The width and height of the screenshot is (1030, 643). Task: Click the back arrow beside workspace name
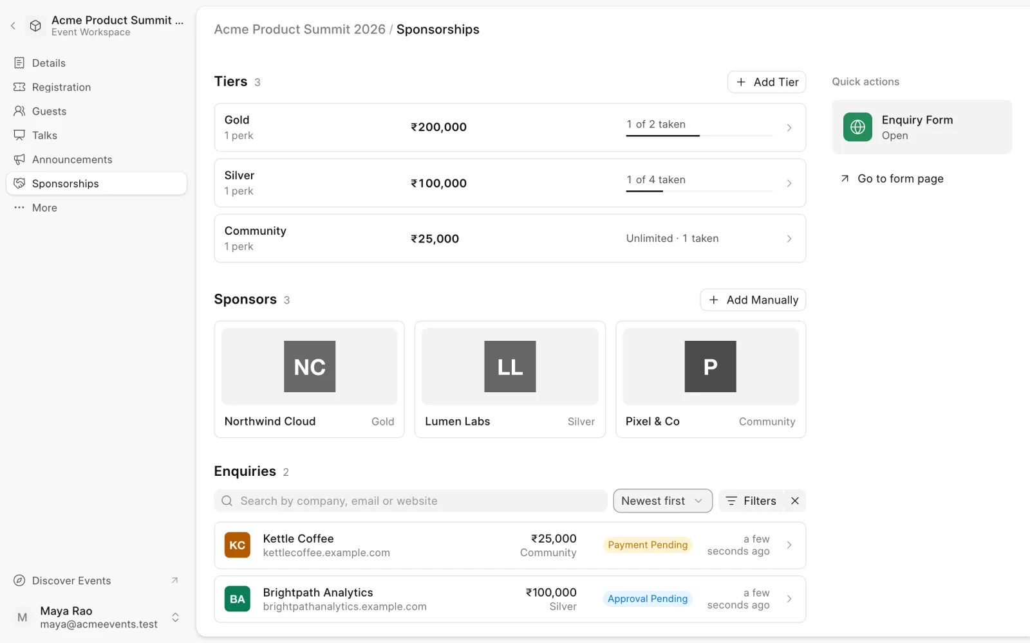[13, 26]
